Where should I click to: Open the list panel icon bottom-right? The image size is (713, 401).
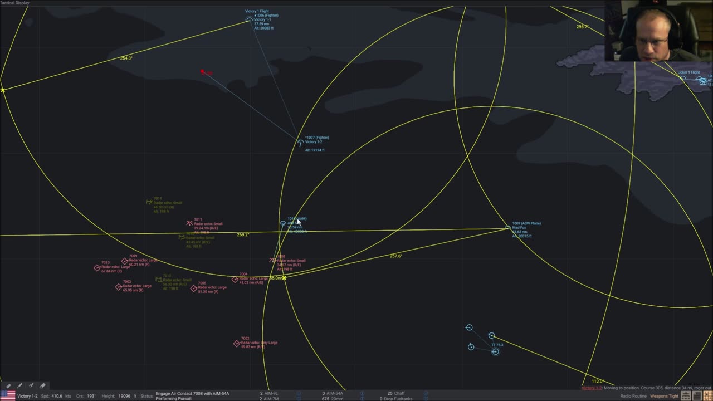click(697, 396)
